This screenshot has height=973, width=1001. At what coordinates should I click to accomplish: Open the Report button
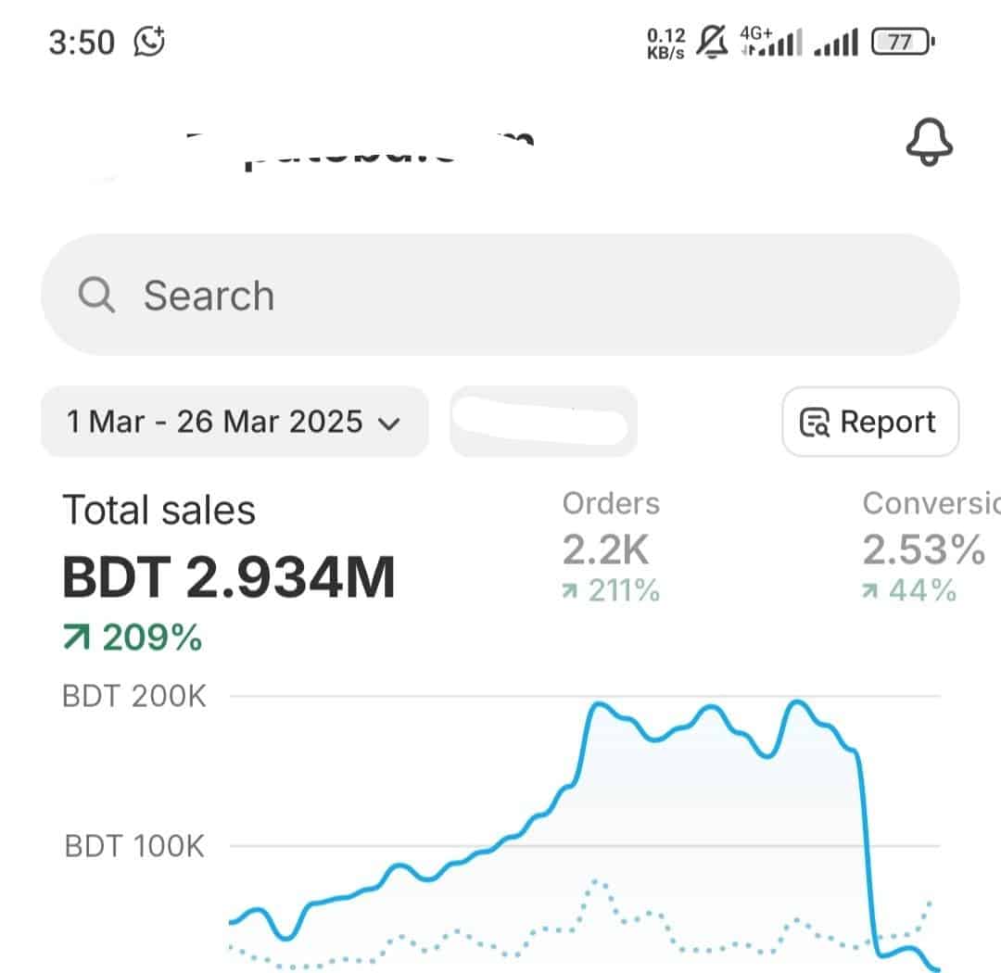870,422
